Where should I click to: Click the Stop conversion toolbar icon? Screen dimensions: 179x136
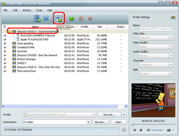(90, 18)
